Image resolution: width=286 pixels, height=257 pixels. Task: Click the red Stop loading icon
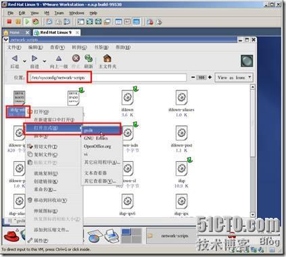pos(76,58)
